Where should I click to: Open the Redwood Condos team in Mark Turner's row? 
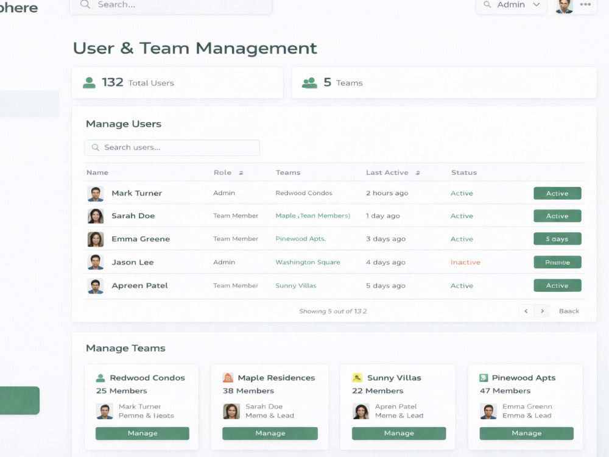pos(304,193)
